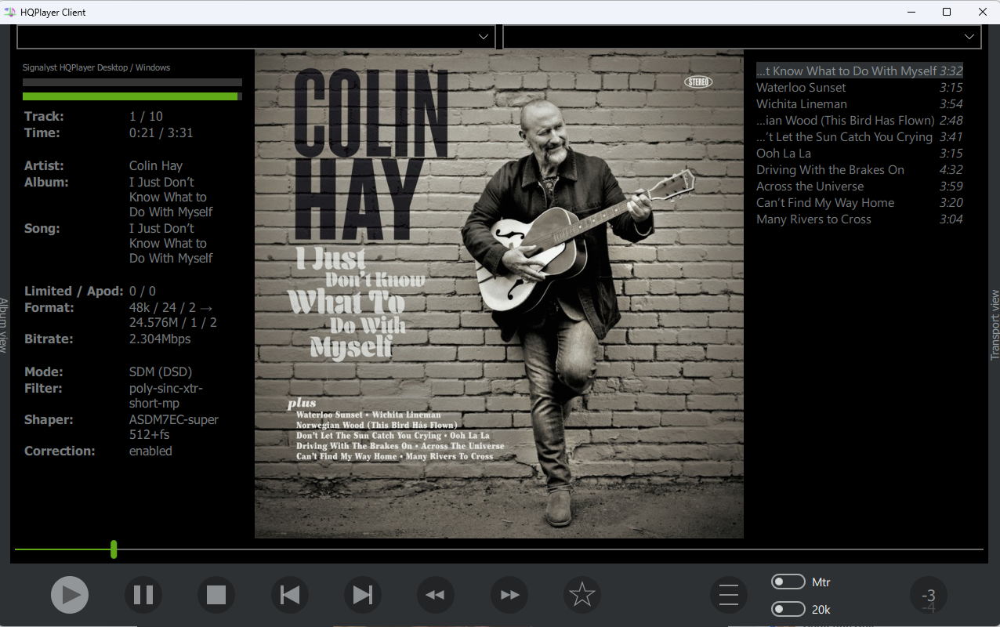Viewport: 1000px width, 627px height.
Task: Toggle the Mtr switch
Action: 788,582
